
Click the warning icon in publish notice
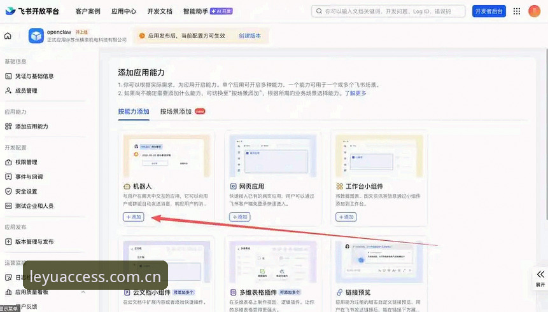click(142, 36)
